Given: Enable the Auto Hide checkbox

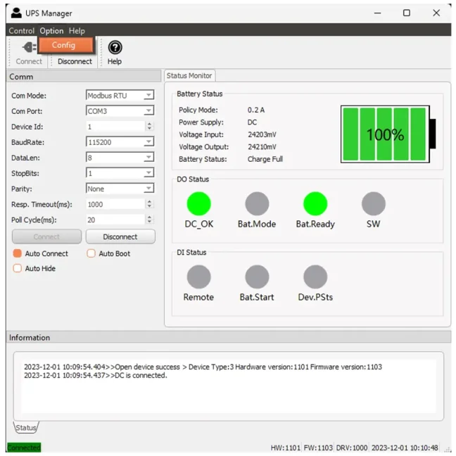Looking at the screenshot, I should [x=18, y=268].
